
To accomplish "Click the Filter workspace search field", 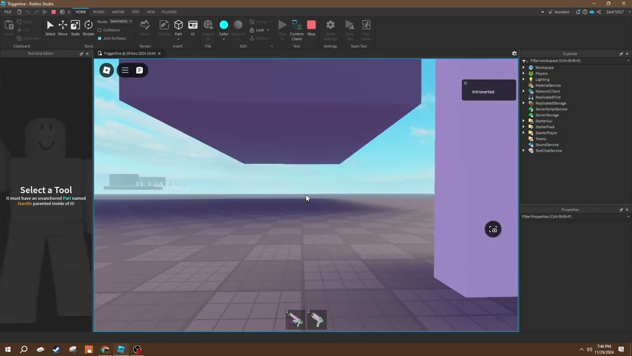I will click(x=575, y=61).
